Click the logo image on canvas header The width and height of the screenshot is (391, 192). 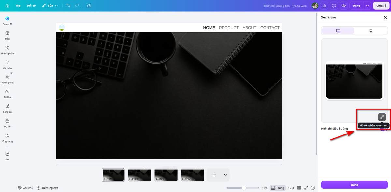click(x=62, y=28)
